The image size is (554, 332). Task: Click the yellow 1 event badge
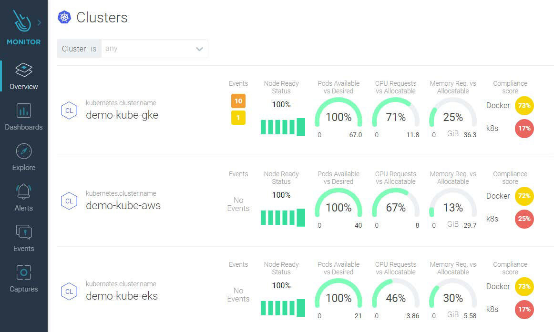(x=238, y=118)
